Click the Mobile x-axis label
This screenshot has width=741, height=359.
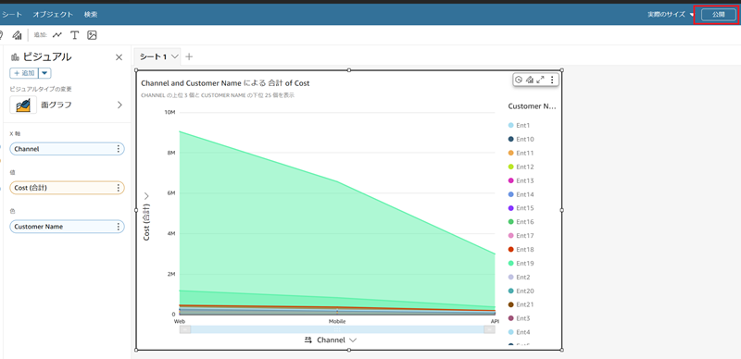tap(337, 321)
